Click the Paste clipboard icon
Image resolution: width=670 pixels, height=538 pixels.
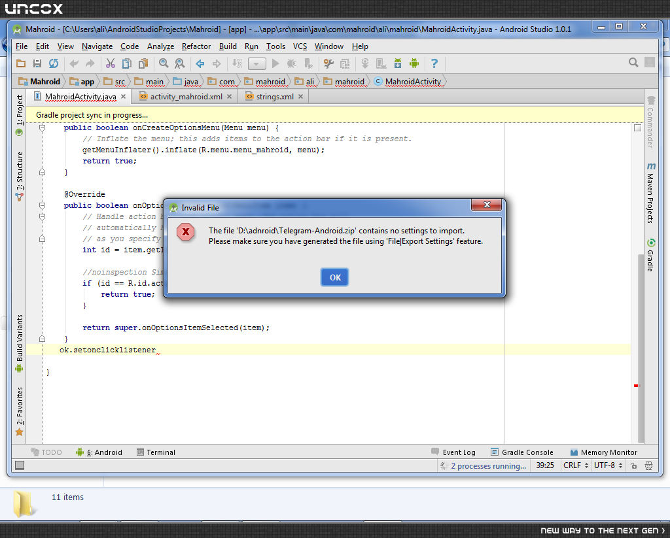point(143,63)
